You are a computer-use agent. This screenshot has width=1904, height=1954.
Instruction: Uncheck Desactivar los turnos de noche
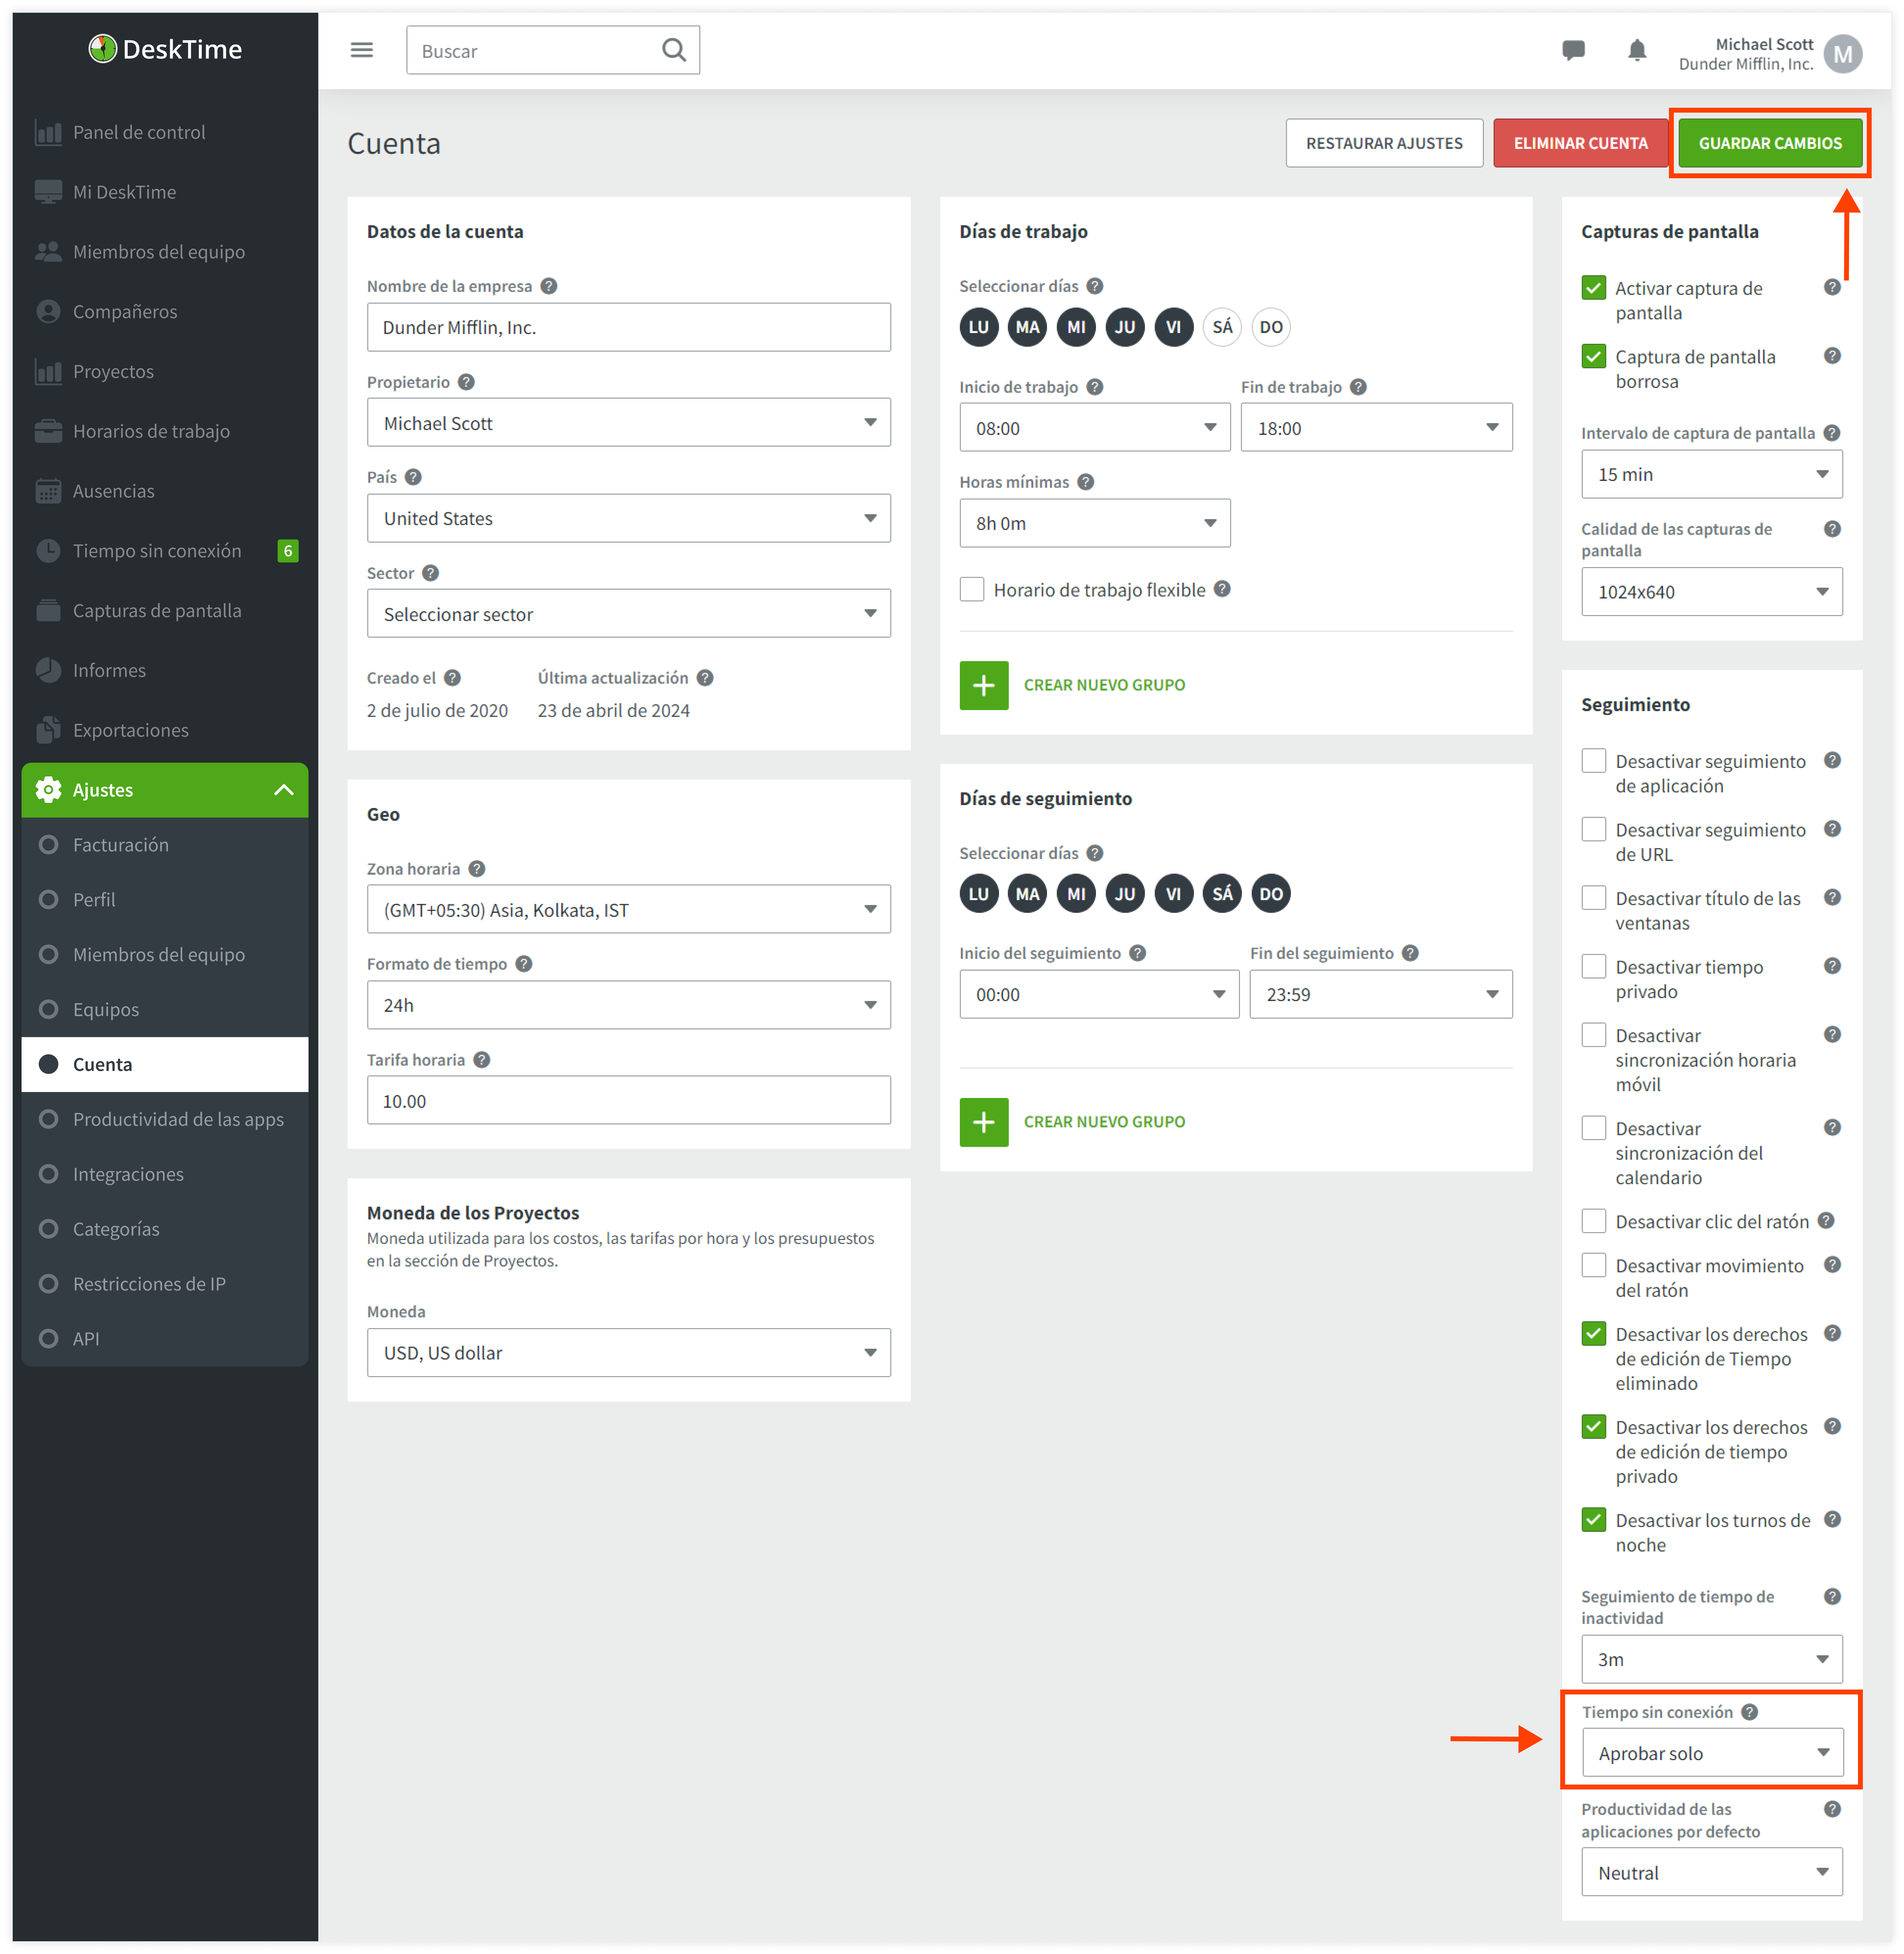click(1594, 1520)
